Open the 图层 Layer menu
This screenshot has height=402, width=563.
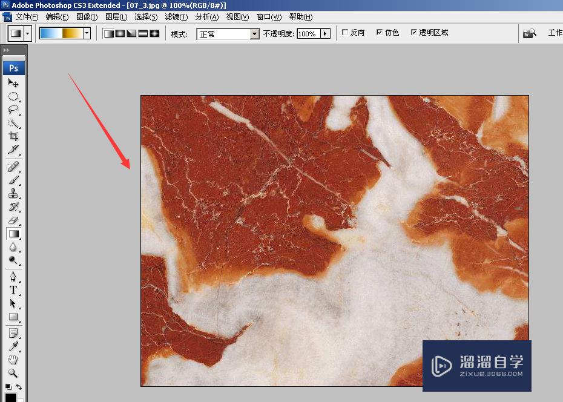(x=116, y=17)
